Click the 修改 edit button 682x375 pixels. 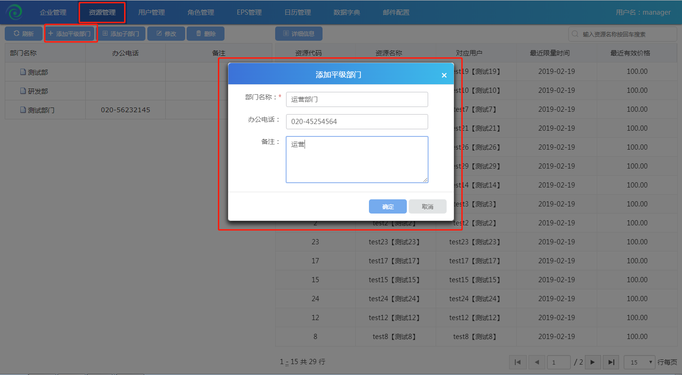tap(166, 34)
